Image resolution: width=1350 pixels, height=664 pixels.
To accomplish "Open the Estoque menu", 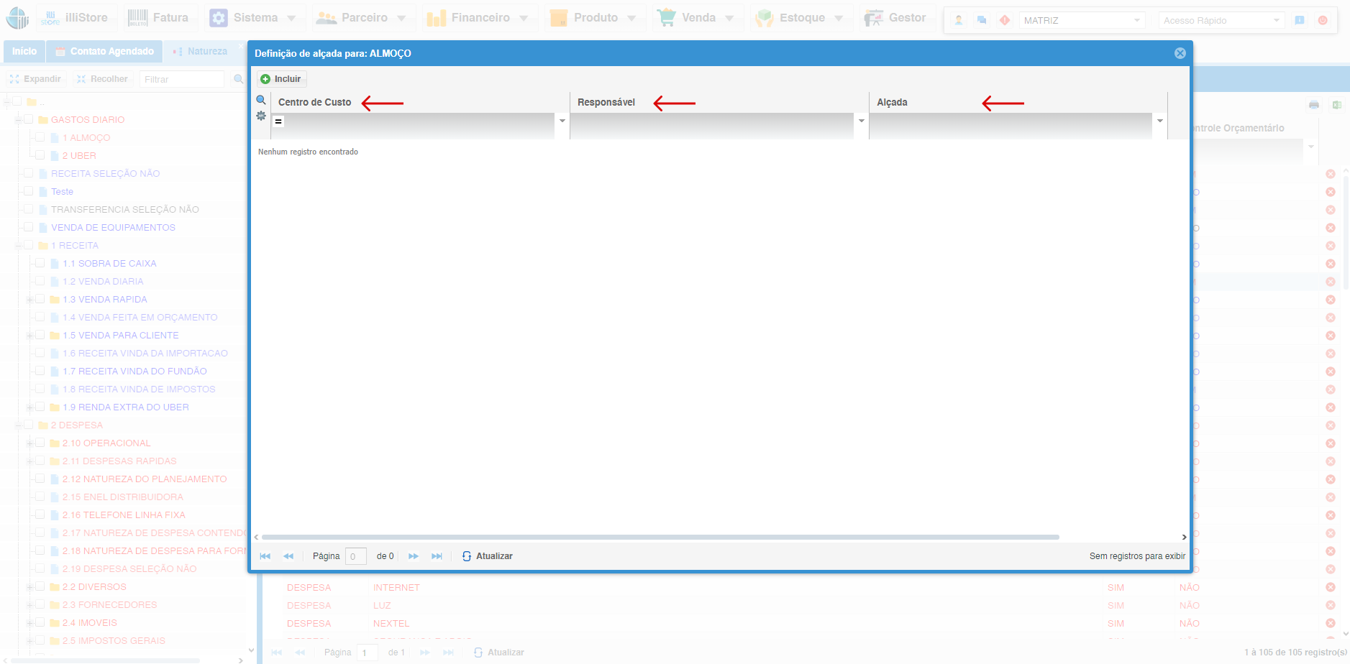I will [801, 18].
